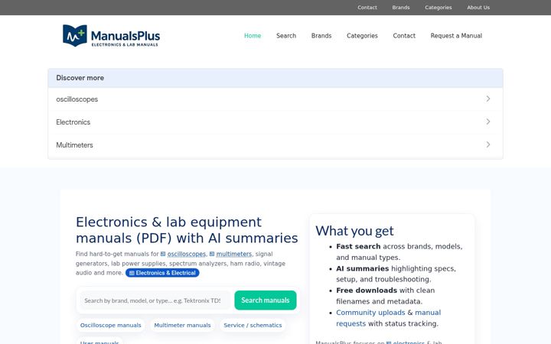The width and height of the screenshot is (551, 344).
Task: Click the ManualsPlus logo
Action: coord(111,35)
